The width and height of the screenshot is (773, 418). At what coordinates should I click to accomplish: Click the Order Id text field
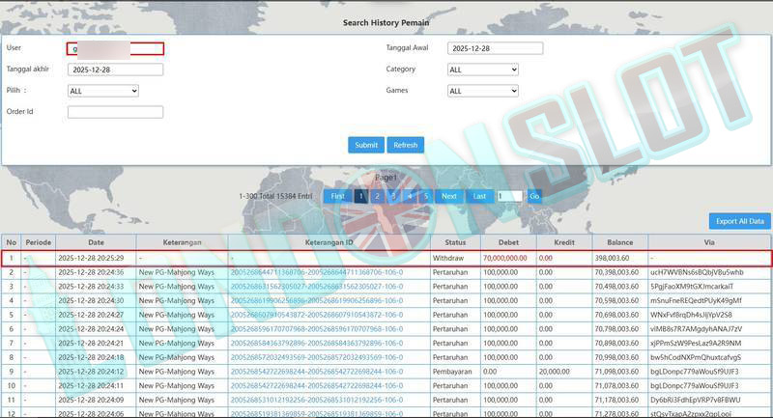pos(115,112)
